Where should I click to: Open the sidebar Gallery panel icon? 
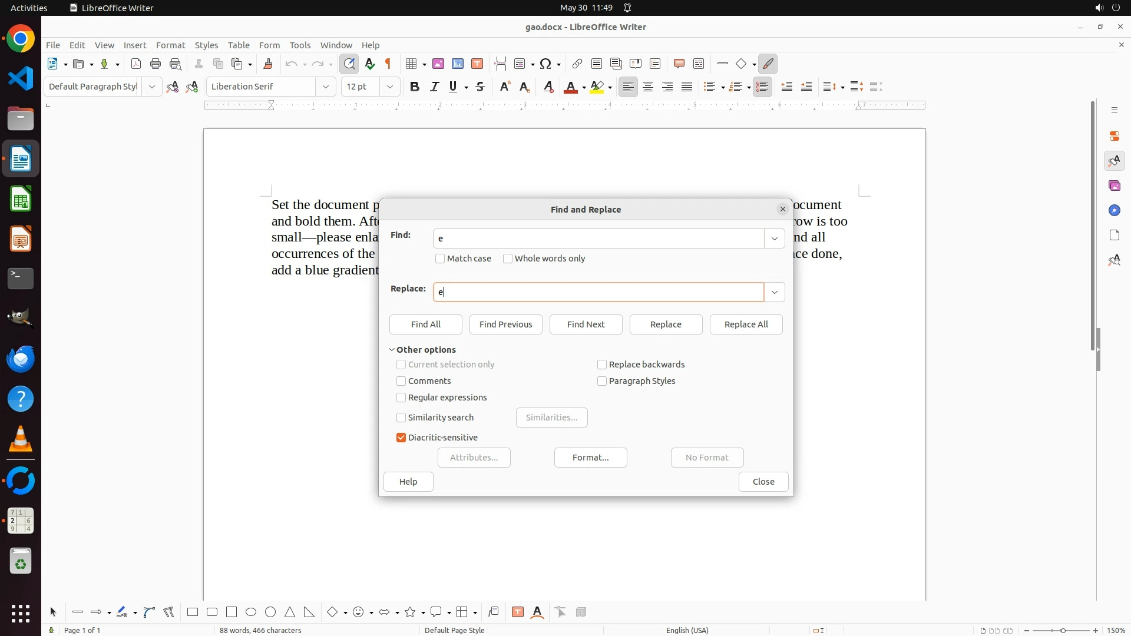tap(1114, 185)
